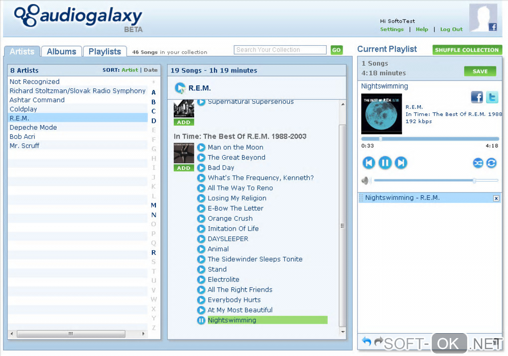Sort artists by Artist name

pos(129,70)
